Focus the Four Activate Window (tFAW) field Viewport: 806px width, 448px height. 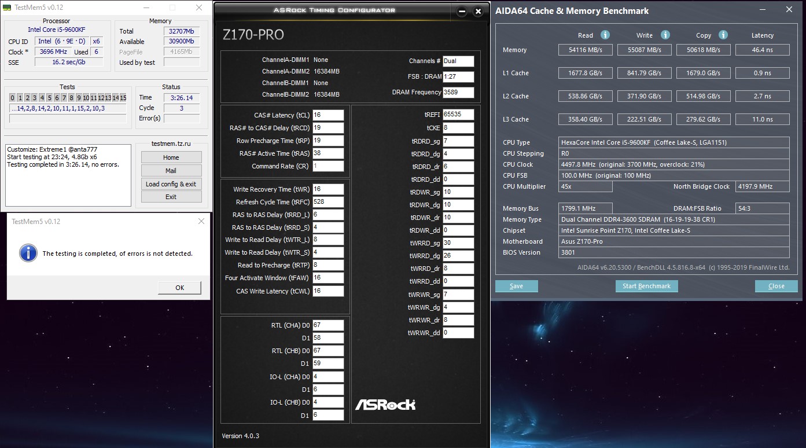pyautogui.click(x=328, y=278)
